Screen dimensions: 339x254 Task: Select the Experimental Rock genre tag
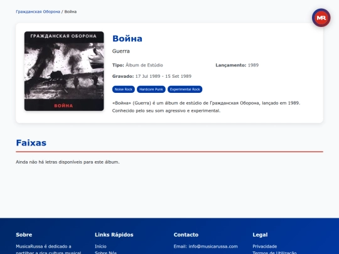185,90
